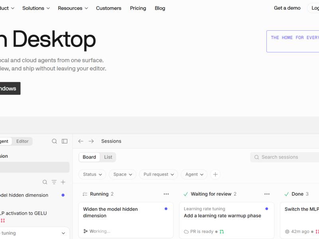The height and width of the screenshot is (239, 319).
Task: Go forward with the right arrow
Action: click(x=91, y=141)
